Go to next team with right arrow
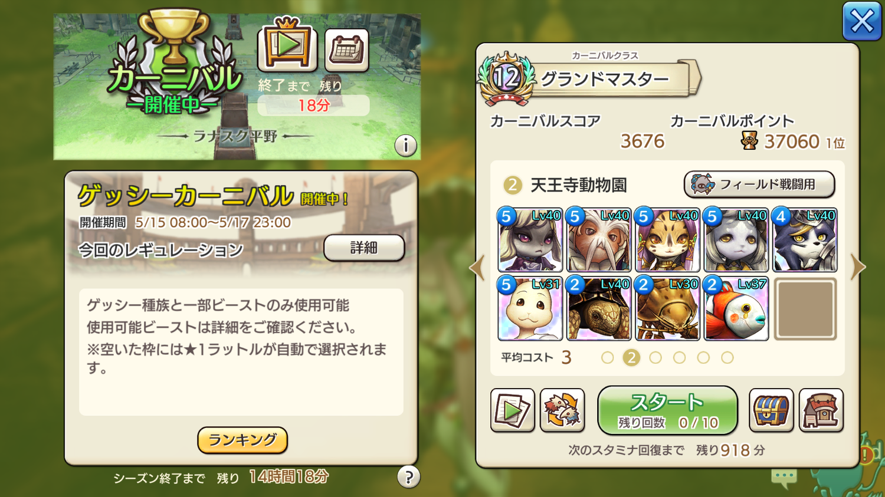885x497 pixels. (x=858, y=267)
